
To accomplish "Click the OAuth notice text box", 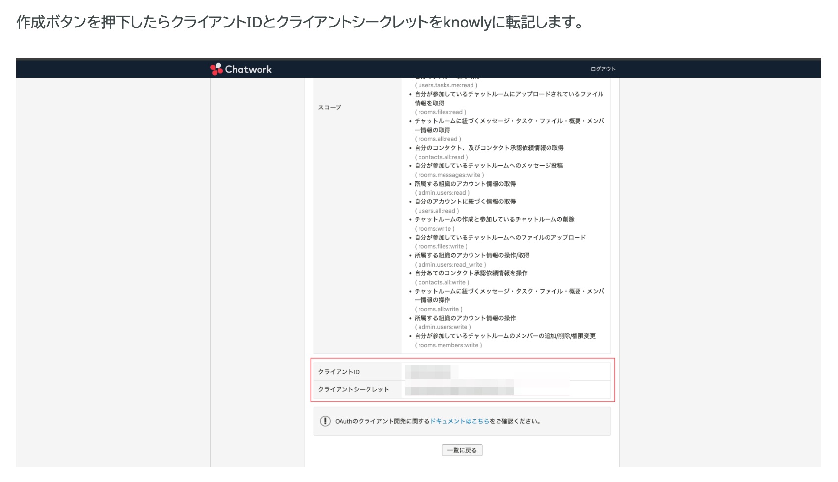I will [x=463, y=420].
